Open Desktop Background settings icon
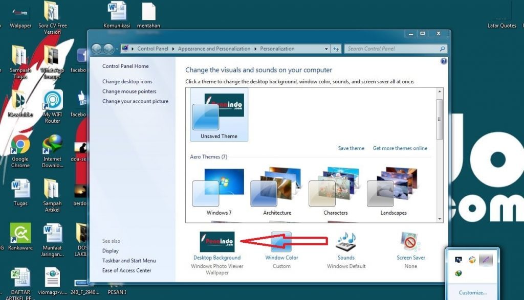This screenshot has width=524, height=300. click(217, 242)
